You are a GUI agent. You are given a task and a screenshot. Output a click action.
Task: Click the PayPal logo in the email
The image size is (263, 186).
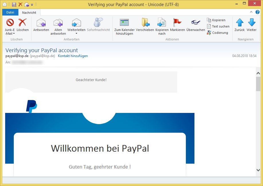click(32, 106)
